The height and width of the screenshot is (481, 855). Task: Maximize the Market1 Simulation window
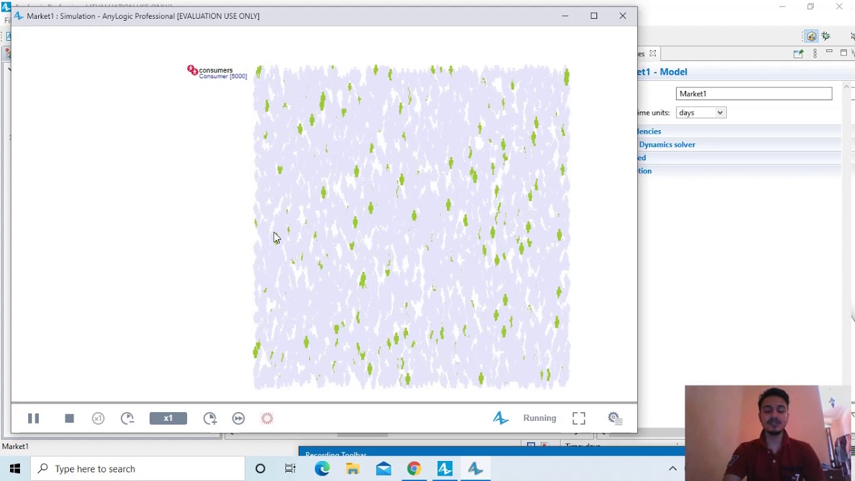594,16
